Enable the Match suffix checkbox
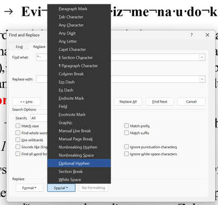Viewport: 218px width, 205px height. pyautogui.click(x=126, y=133)
